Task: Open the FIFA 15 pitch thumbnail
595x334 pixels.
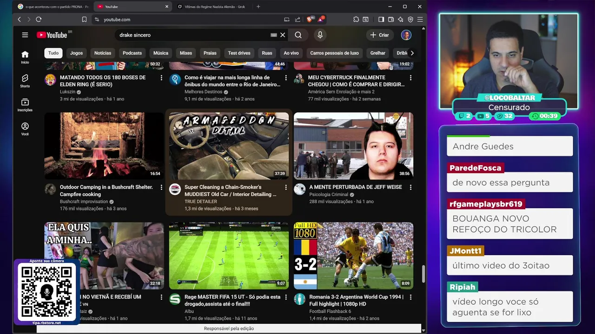Action: [x=229, y=256]
